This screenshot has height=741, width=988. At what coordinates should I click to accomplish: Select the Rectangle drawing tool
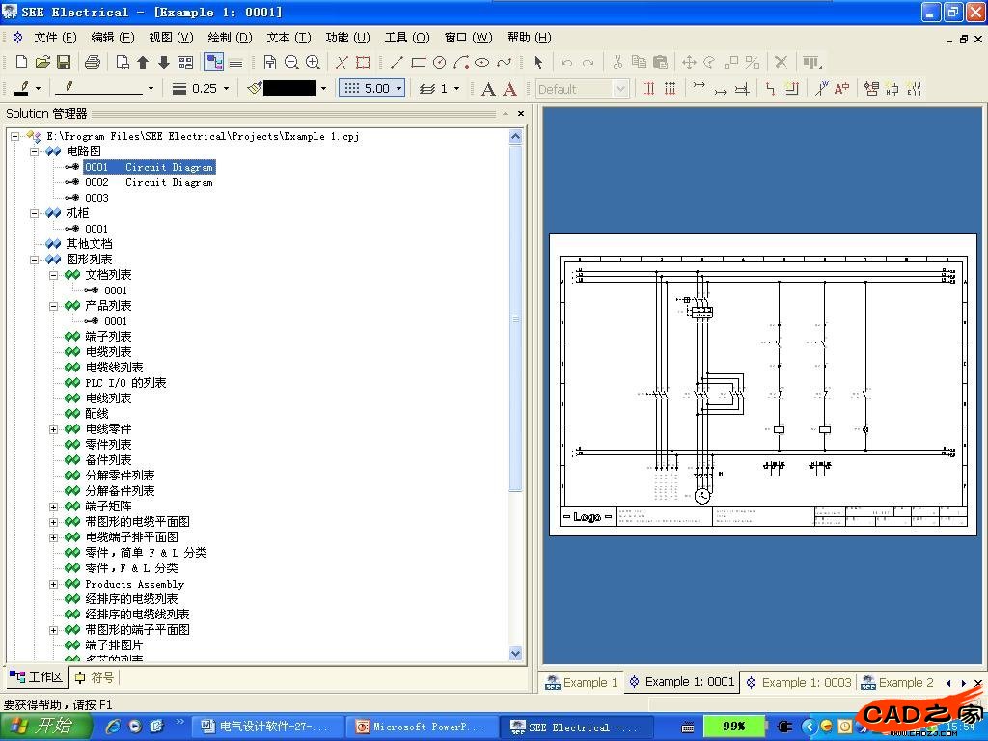coord(418,62)
